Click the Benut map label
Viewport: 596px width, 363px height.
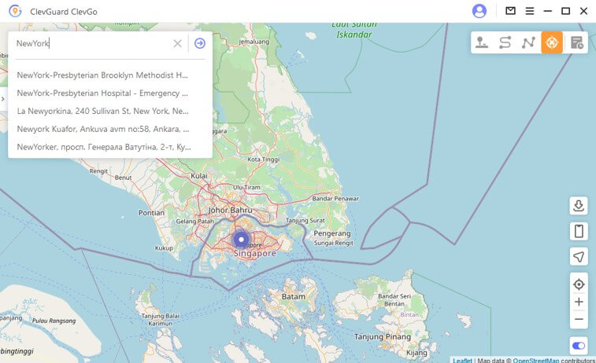click(x=123, y=178)
